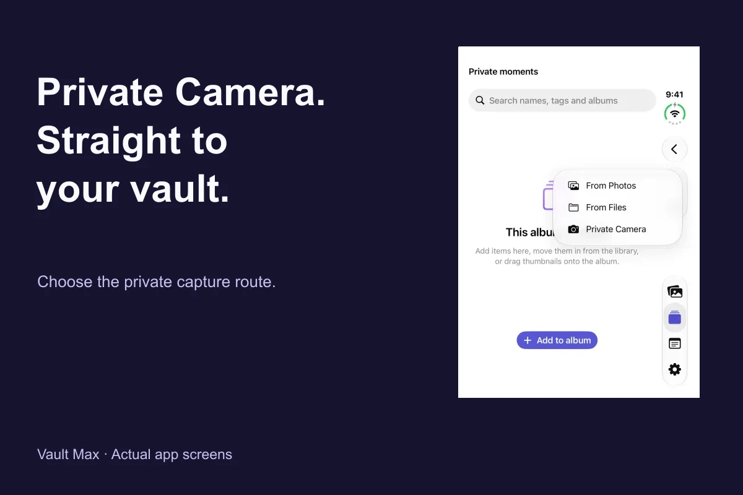Click the purple album placeholder icon
The height and width of the screenshot is (495, 743).
pos(548,196)
